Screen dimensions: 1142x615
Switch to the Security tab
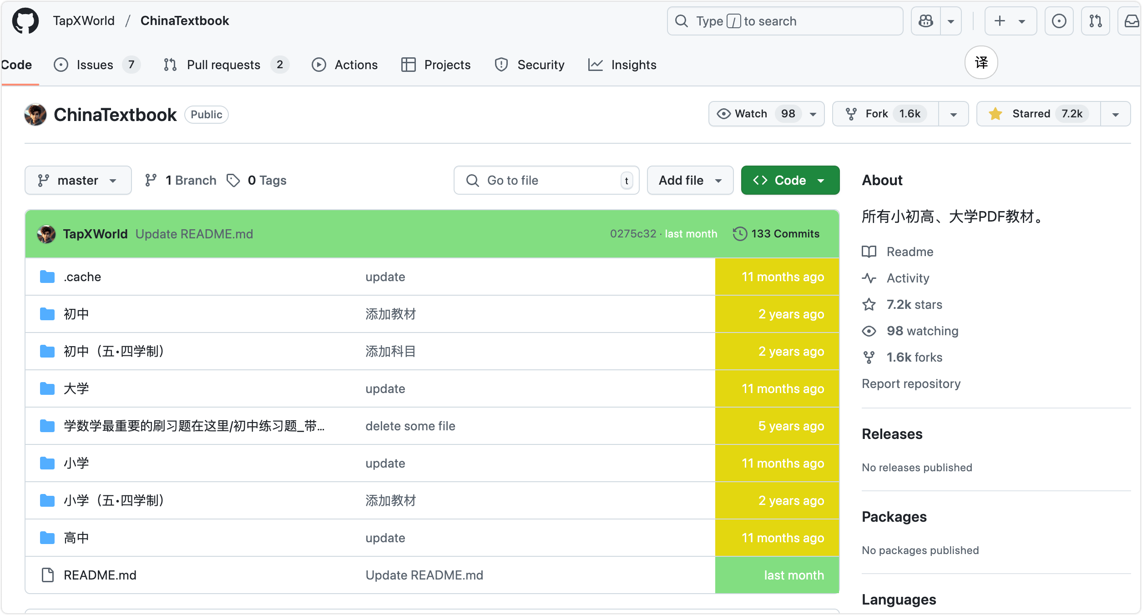(x=530, y=65)
